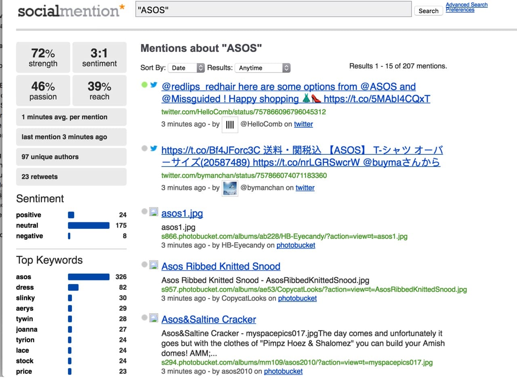This screenshot has width=517, height=388.
Task: Click the @bymanchan avatar thumbnail
Action: click(x=230, y=188)
